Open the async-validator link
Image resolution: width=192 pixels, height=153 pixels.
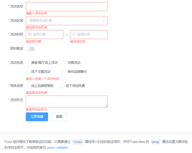[58, 148]
